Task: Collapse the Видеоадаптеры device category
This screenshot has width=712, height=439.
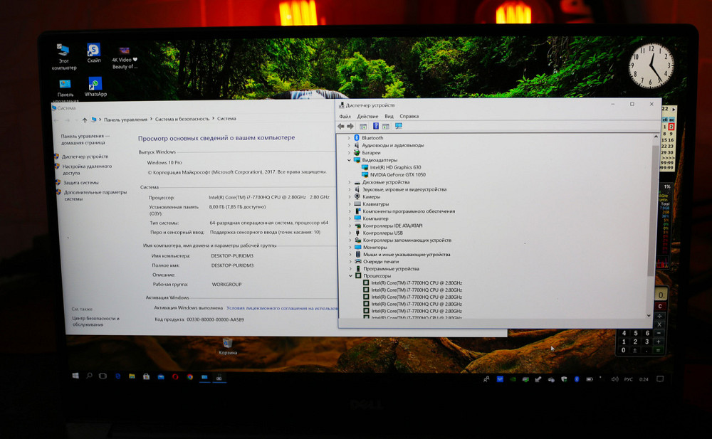Action: [x=349, y=159]
